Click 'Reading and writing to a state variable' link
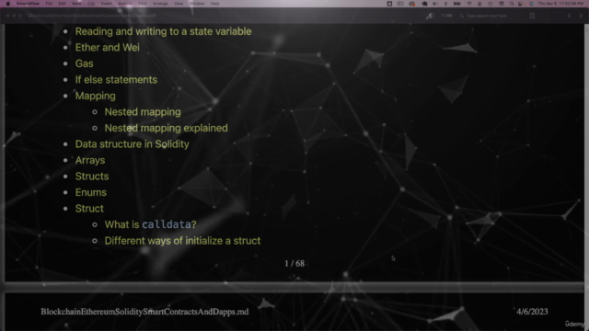The width and height of the screenshot is (589, 331). pyautogui.click(x=163, y=31)
